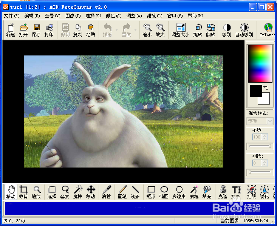Select the 多边形 polygon tool
The width and height of the screenshot is (277, 226).
[179, 192]
